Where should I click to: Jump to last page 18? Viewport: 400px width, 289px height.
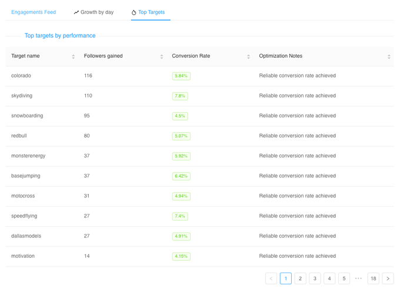373,278
